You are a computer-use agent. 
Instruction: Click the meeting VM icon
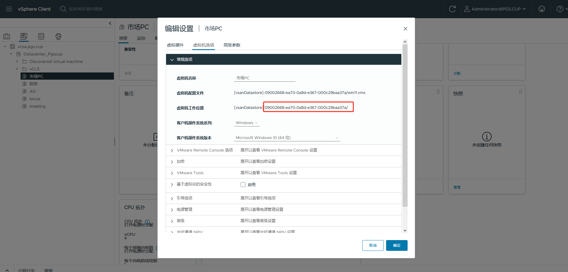24,106
